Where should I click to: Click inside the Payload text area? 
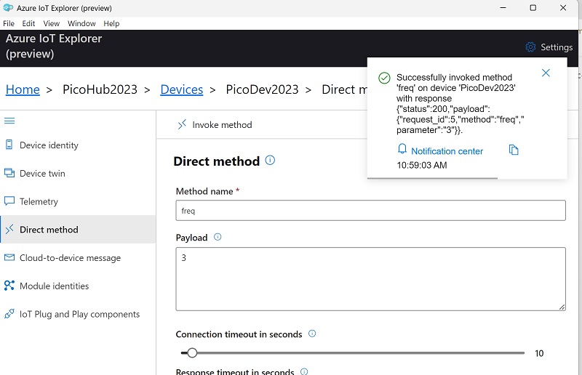click(x=370, y=279)
